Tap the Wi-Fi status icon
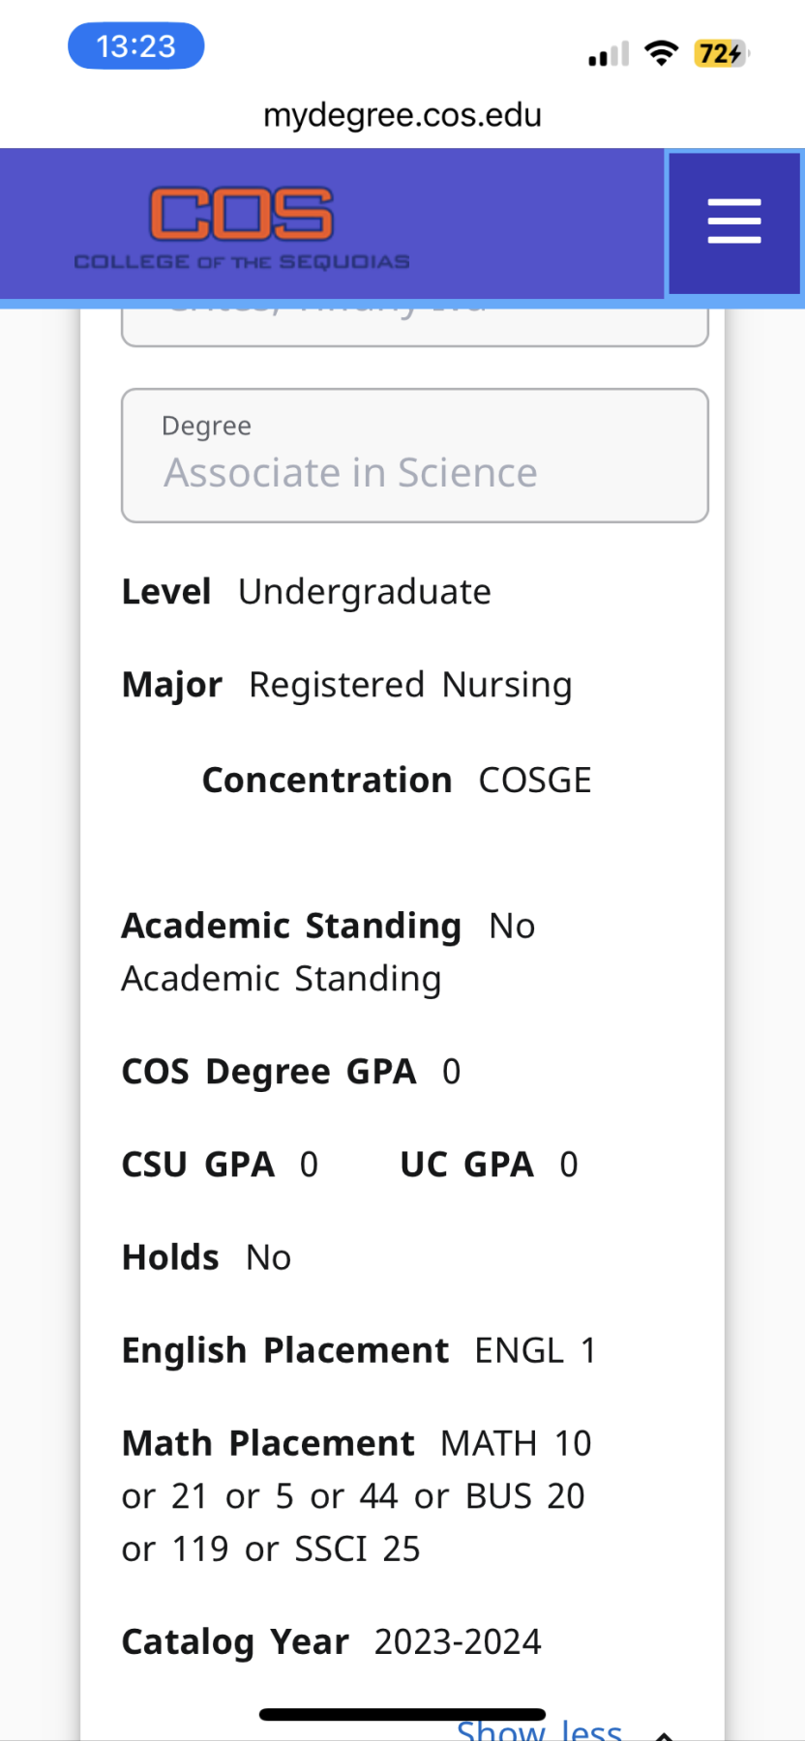805x1741 pixels. click(662, 53)
